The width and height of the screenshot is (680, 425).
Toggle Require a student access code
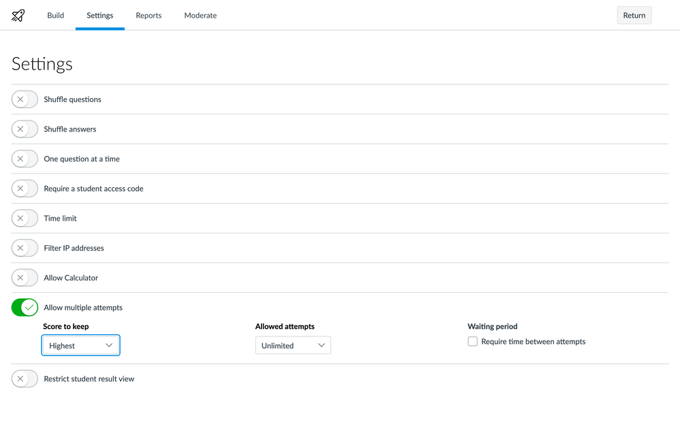click(x=25, y=189)
